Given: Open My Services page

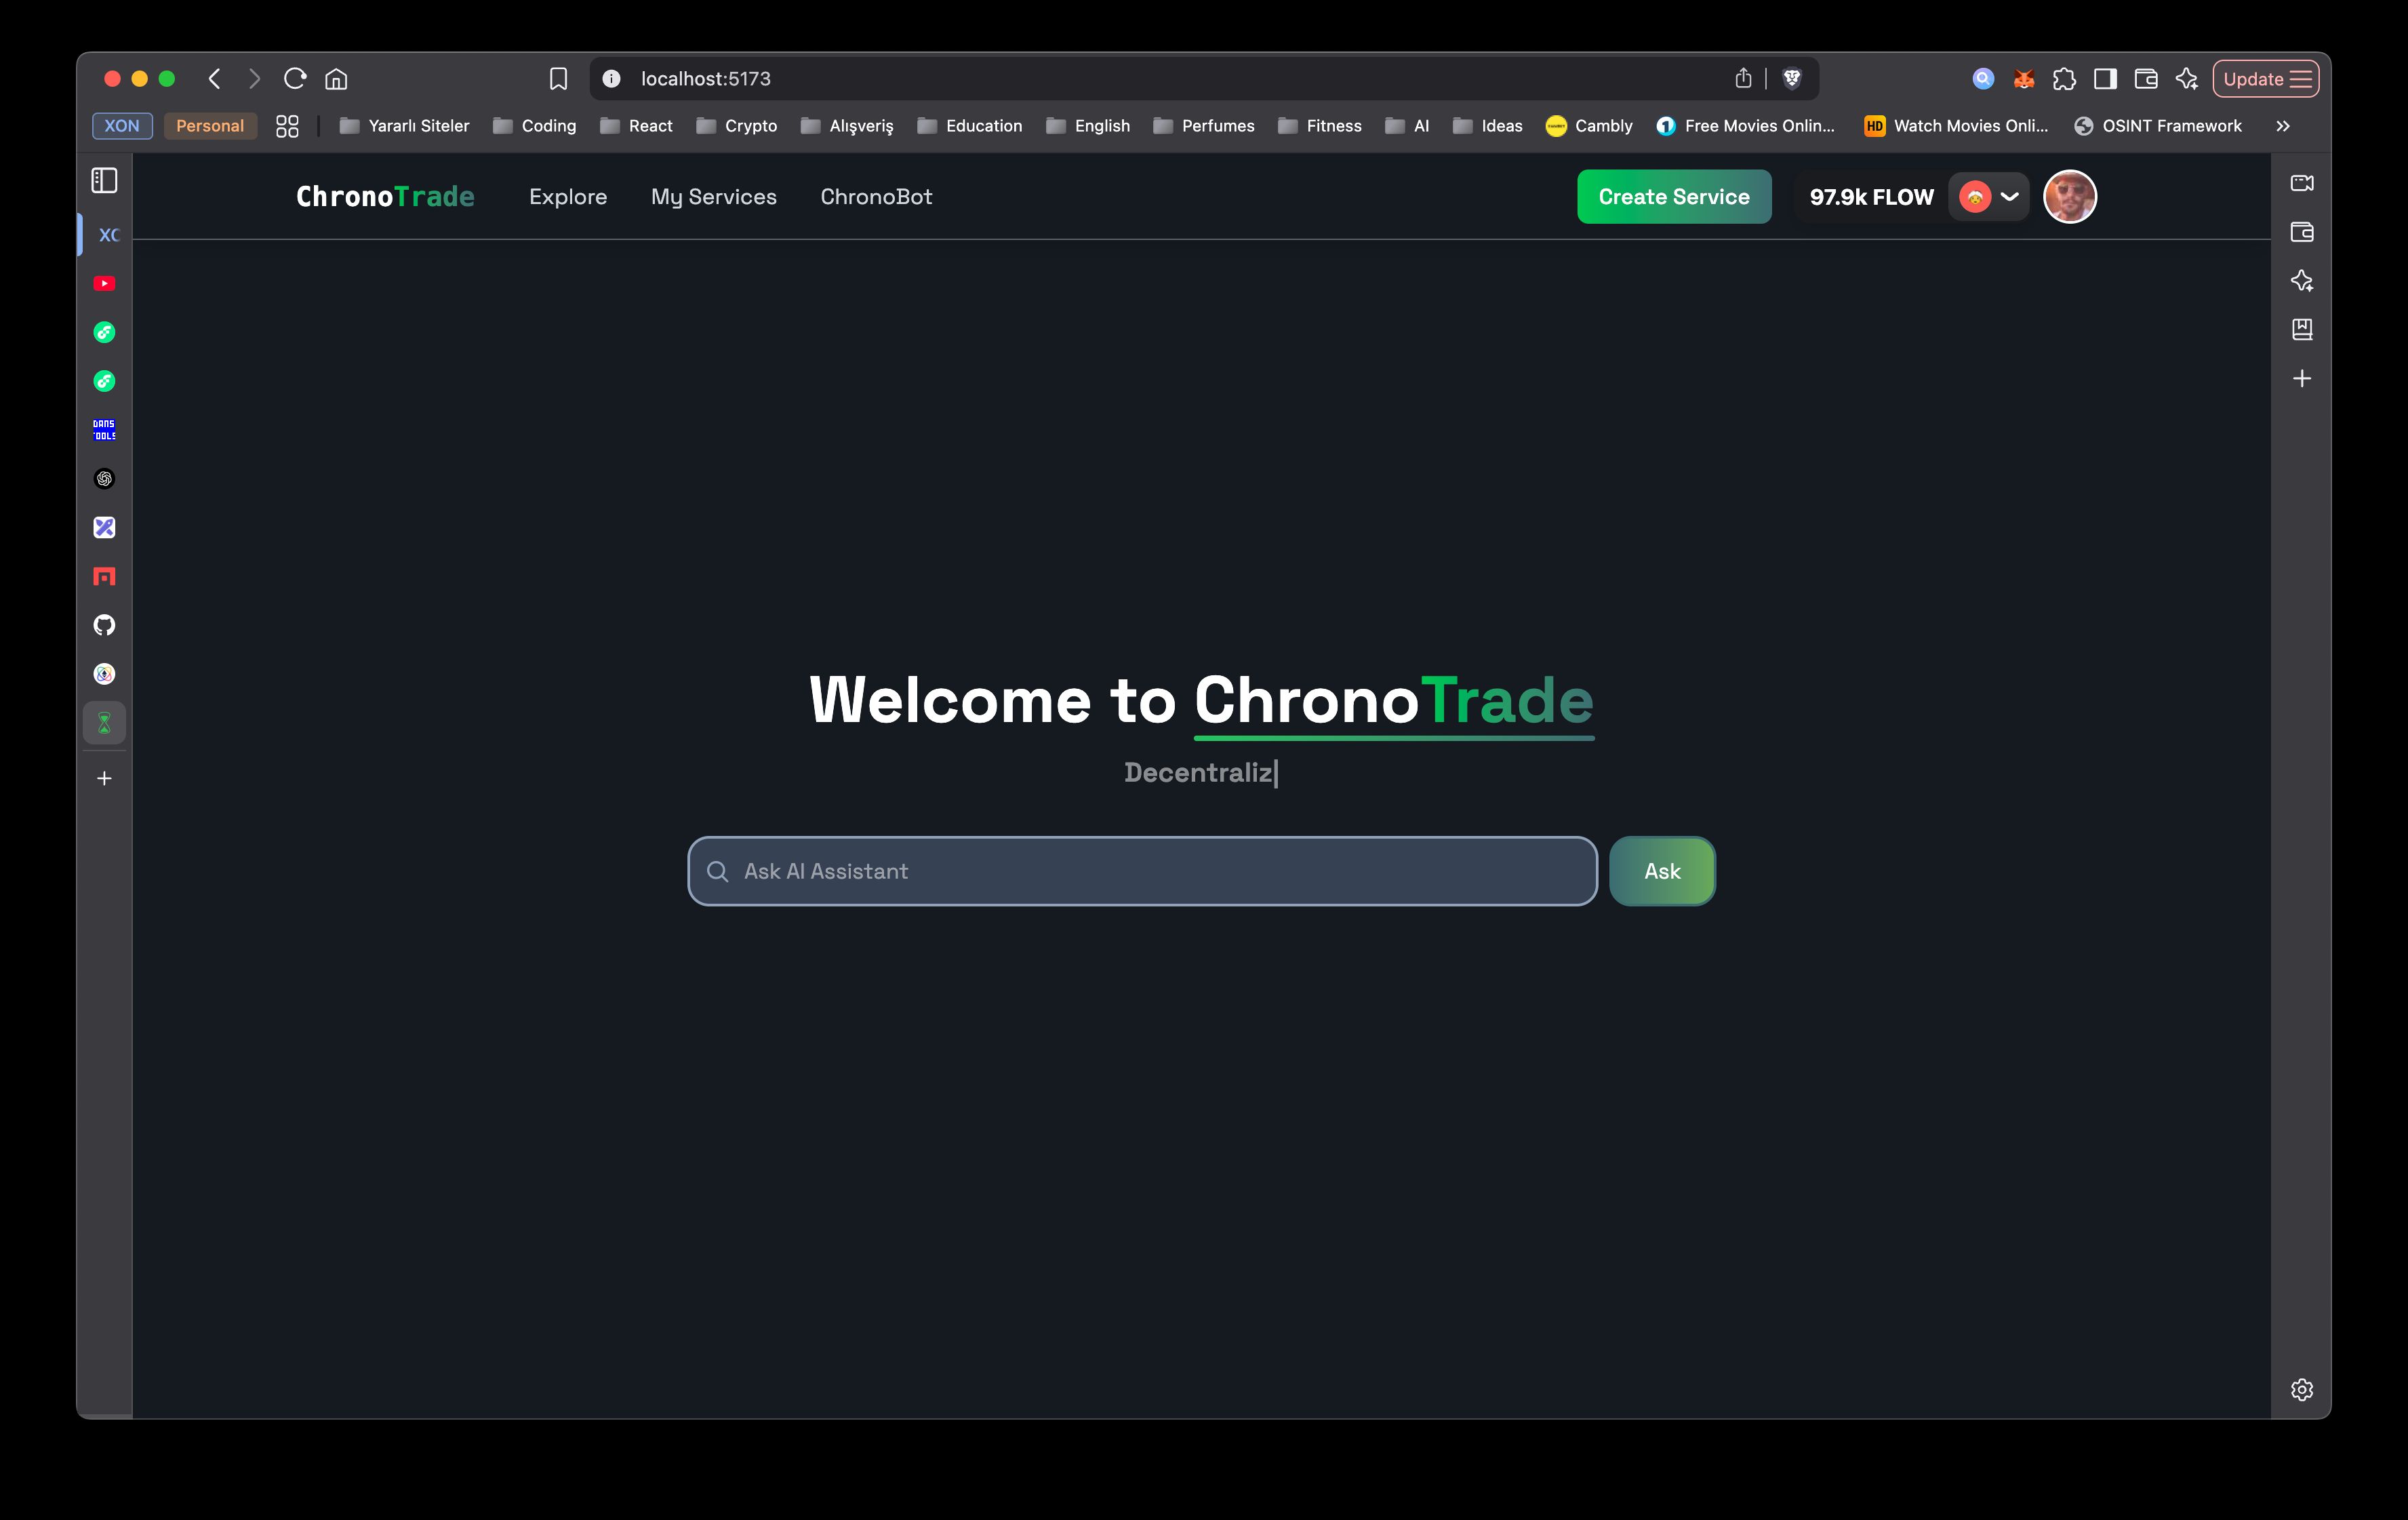Looking at the screenshot, I should [x=714, y=197].
